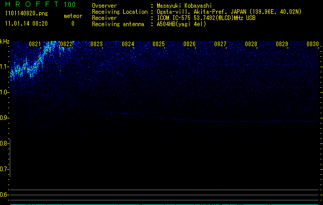Click the Ovserver field label
The height and width of the screenshot is (205, 323).
[x=104, y=6]
